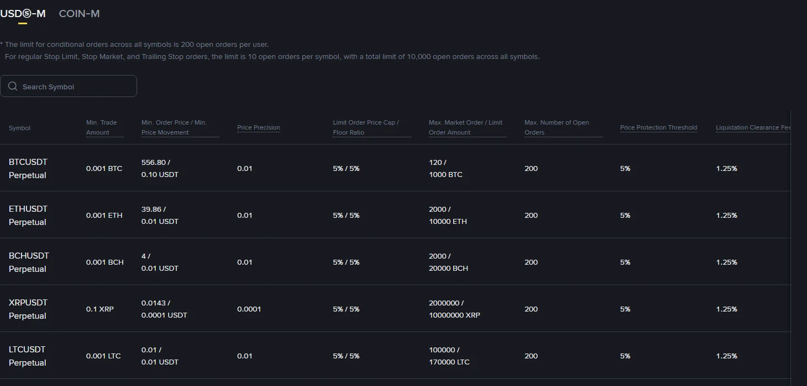Viewport: 807px width, 386px height.
Task: Select the 2000 / 20000 BCH max order cell
Action: [x=448, y=262]
